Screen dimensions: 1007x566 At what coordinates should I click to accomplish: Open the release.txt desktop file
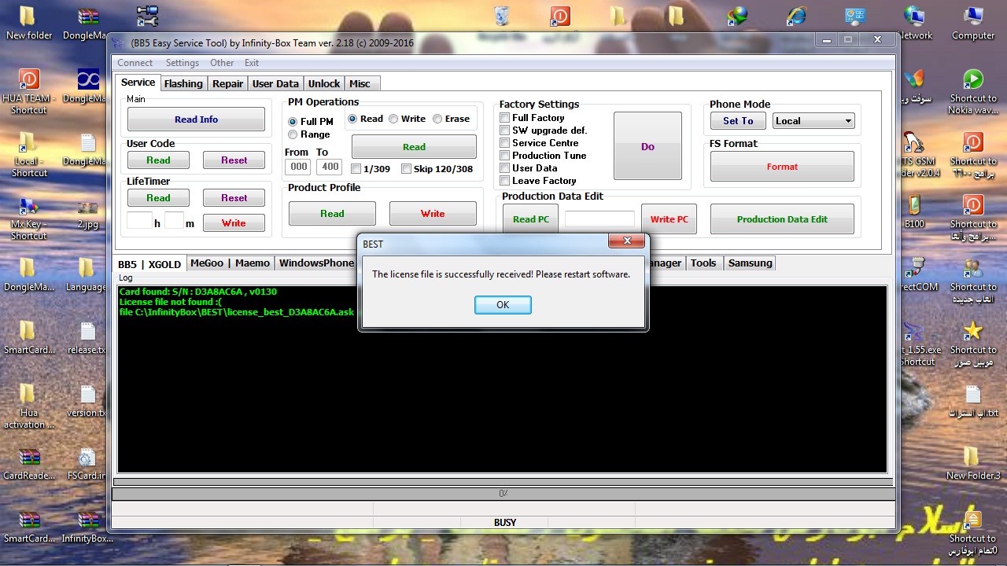[x=87, y=338]
